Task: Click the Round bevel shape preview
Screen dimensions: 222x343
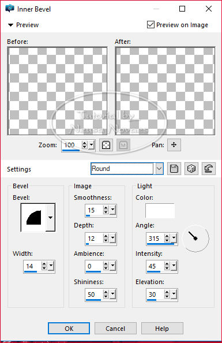Action: [x=33, y=218]
